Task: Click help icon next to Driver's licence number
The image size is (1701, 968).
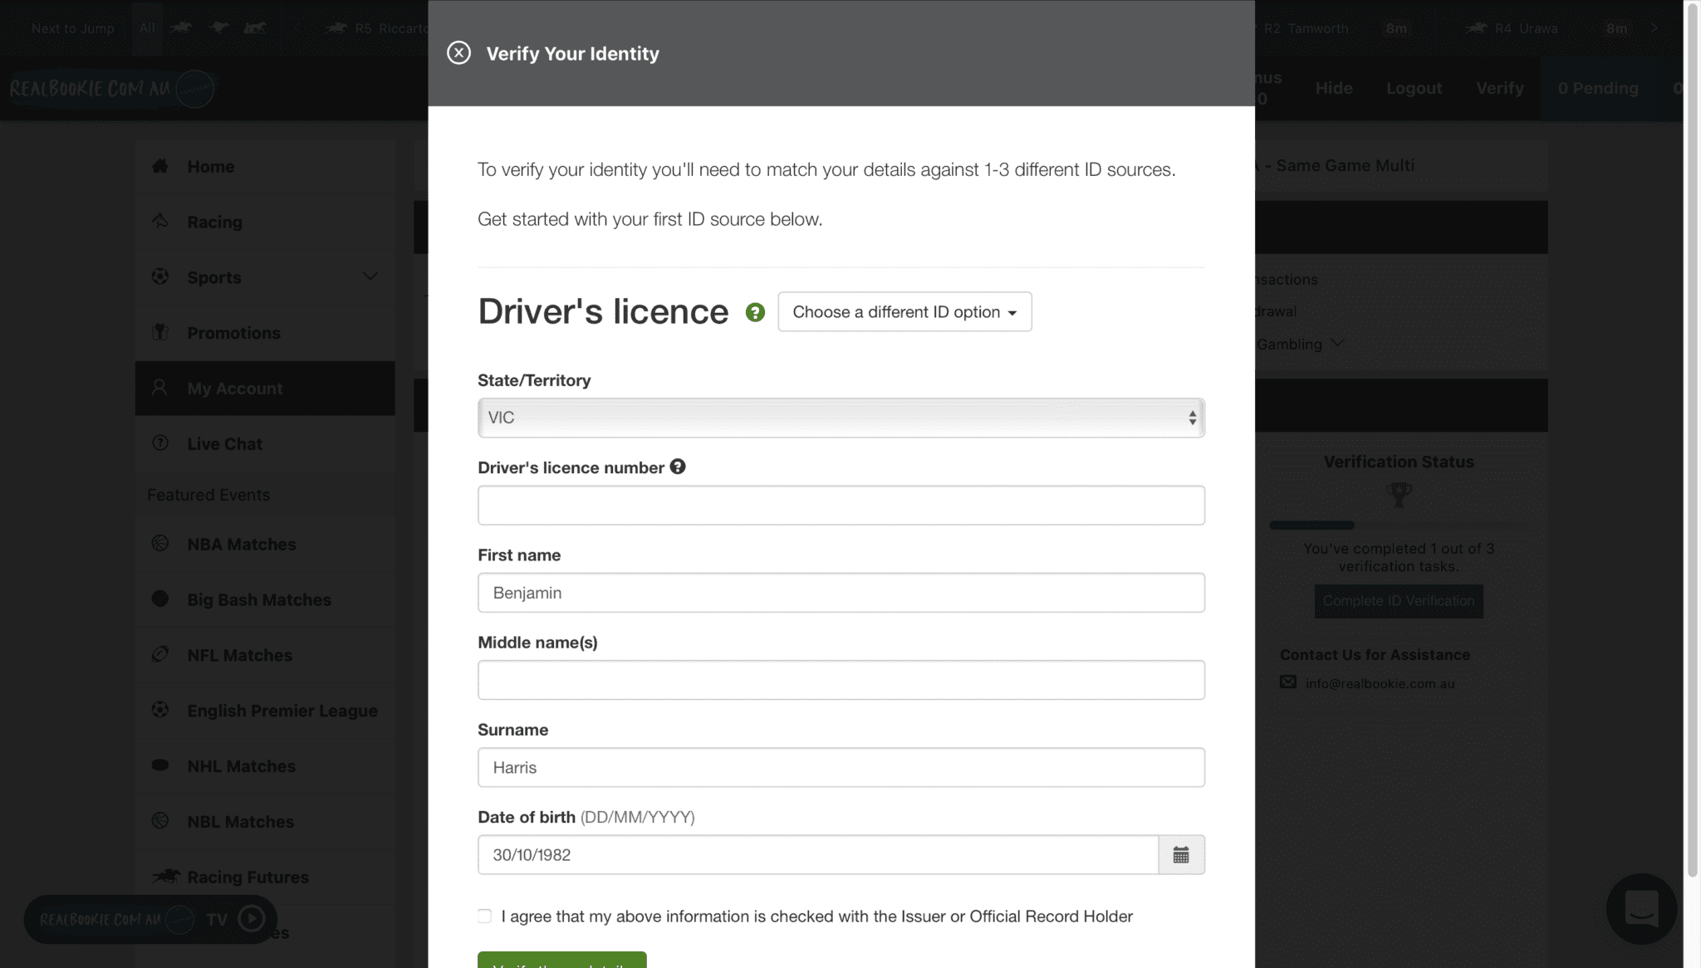Action: tap(678, 467)
